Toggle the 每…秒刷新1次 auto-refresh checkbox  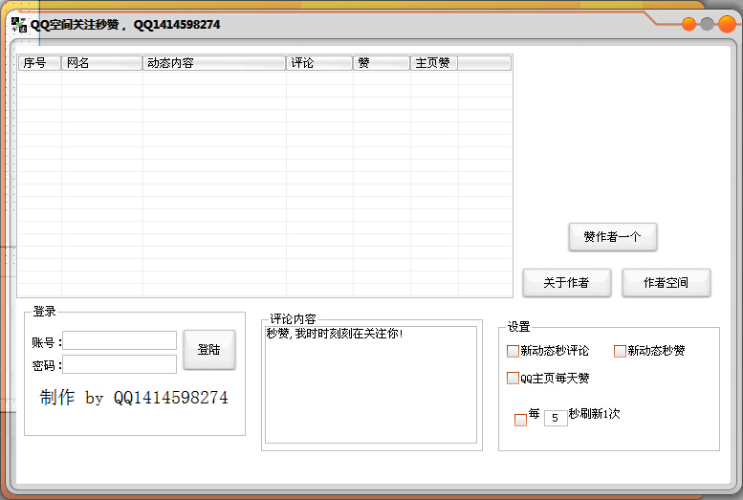[x=520, y=420]
